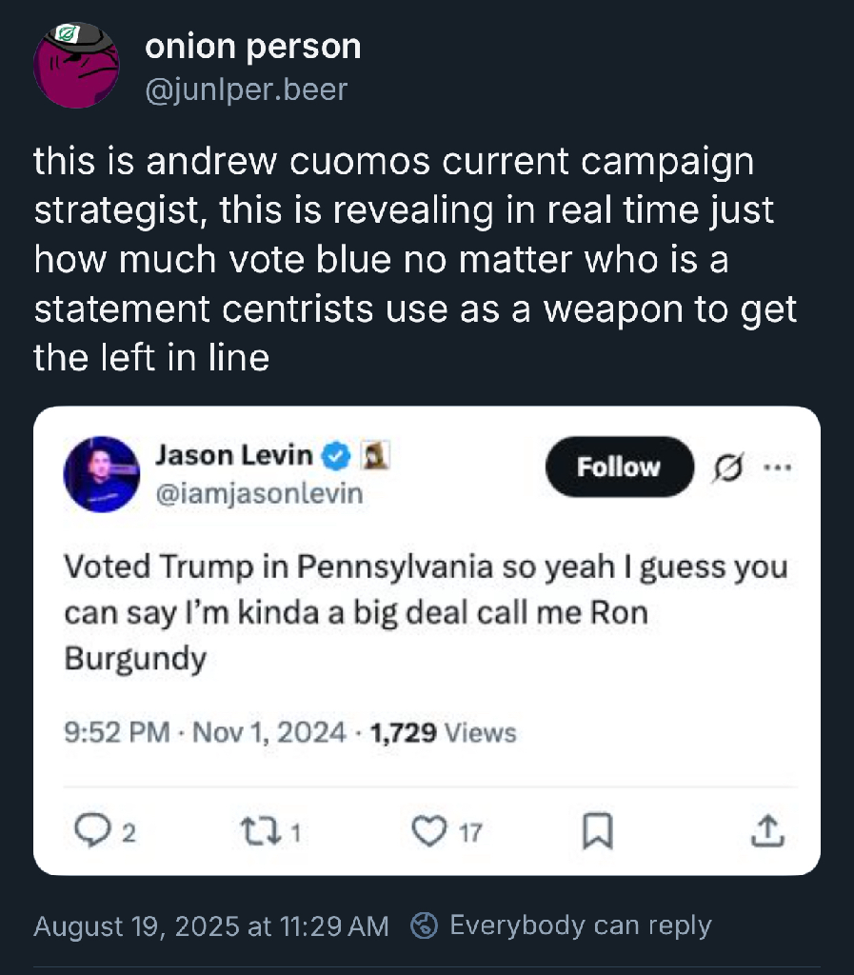Click the 1,729 Views count
The height and width of the screenshot is (975, 854).
tap(443, 732)
